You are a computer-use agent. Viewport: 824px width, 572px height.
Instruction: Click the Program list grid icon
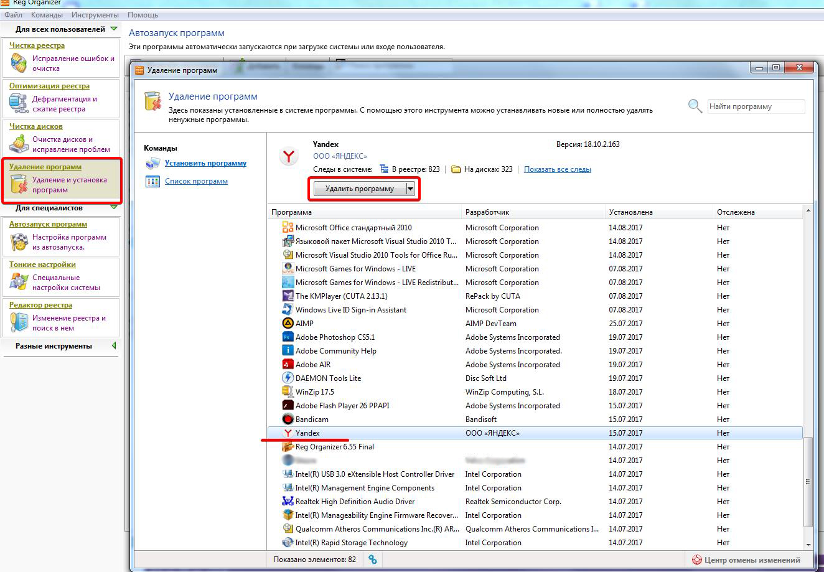152,181
